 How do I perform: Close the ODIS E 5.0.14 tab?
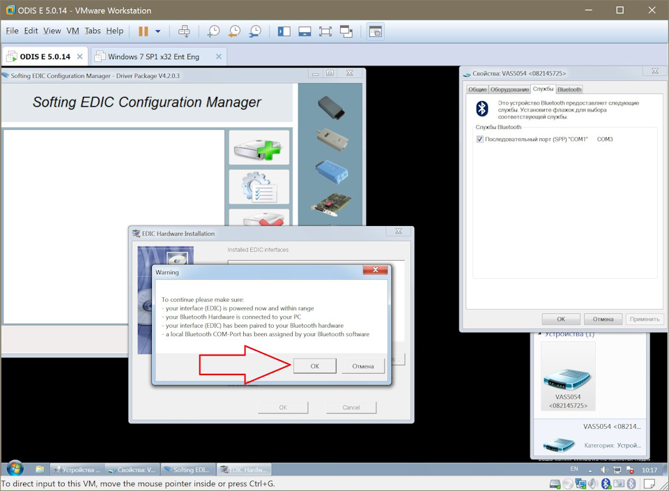pyautogui.click(x=79, y=56)
